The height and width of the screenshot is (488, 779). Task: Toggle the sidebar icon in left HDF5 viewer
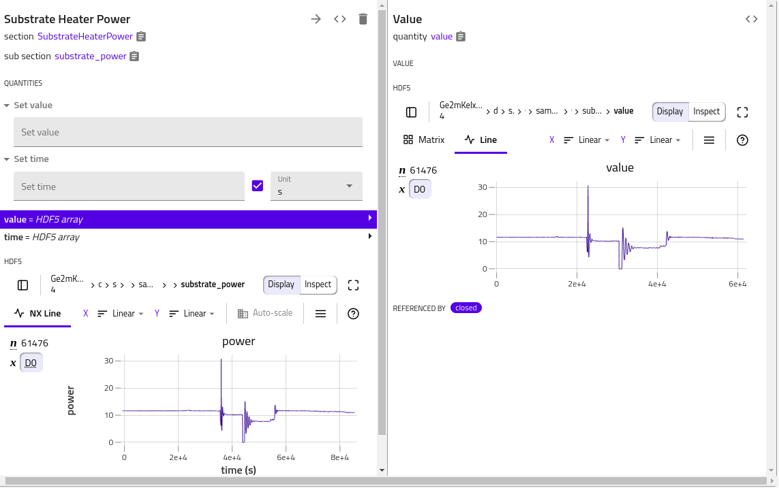click(22, 285)
